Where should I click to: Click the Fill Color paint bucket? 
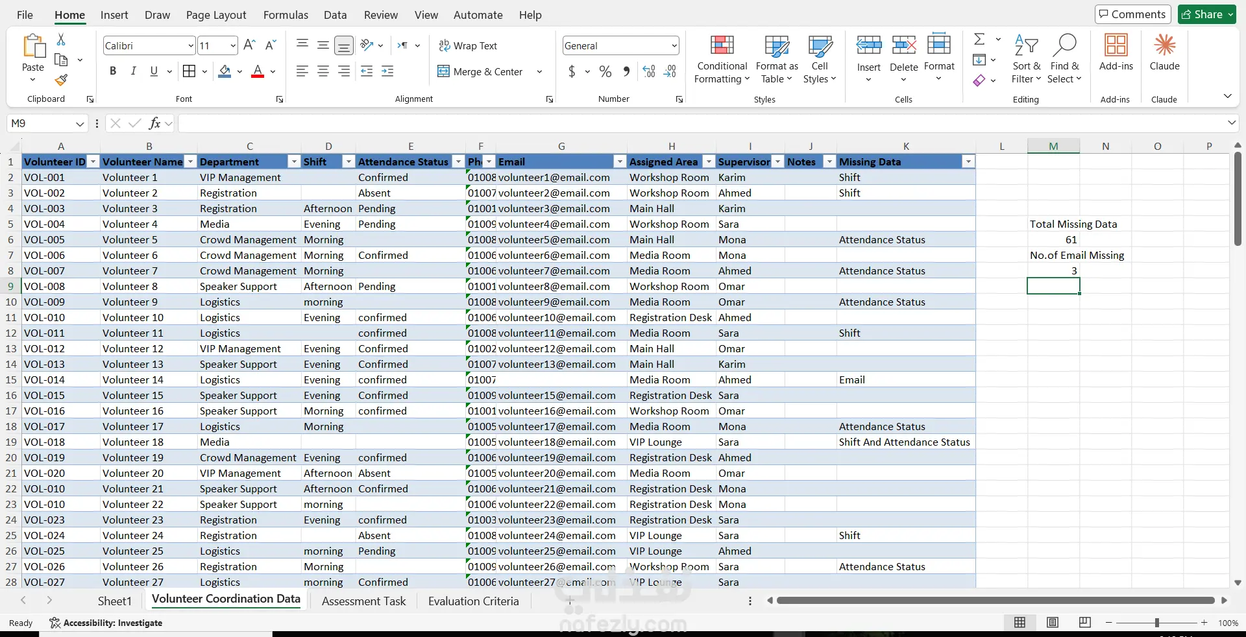tap(225, 71)
